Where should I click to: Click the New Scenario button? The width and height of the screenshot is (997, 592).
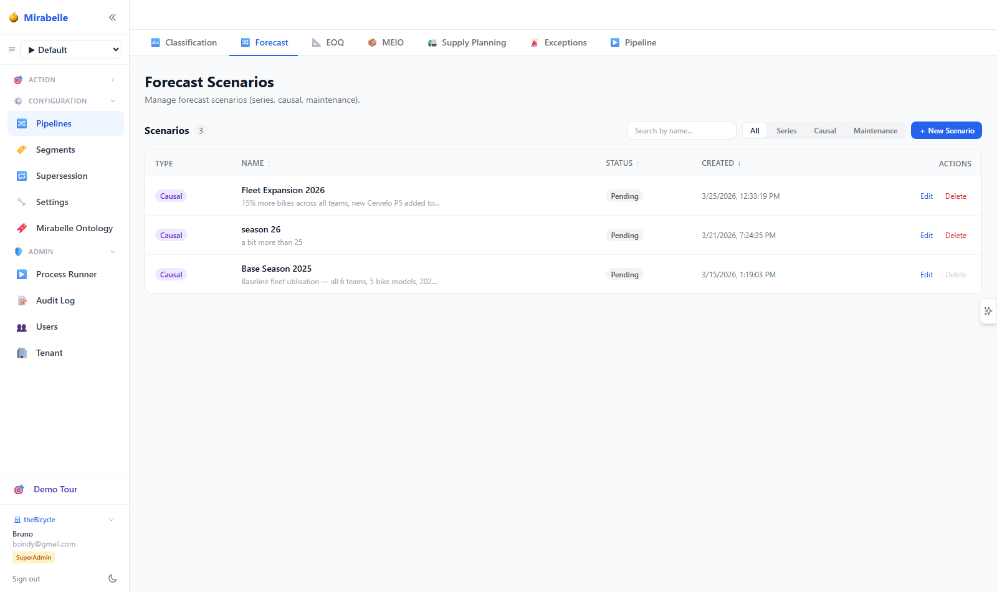pos(947,130)
